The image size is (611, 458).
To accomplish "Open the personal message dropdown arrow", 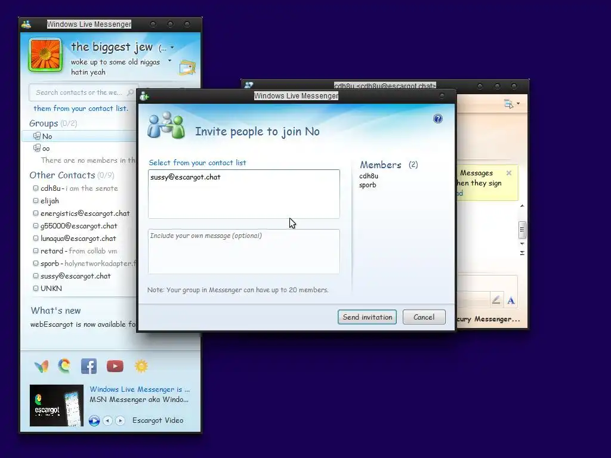I will point(169,61).
